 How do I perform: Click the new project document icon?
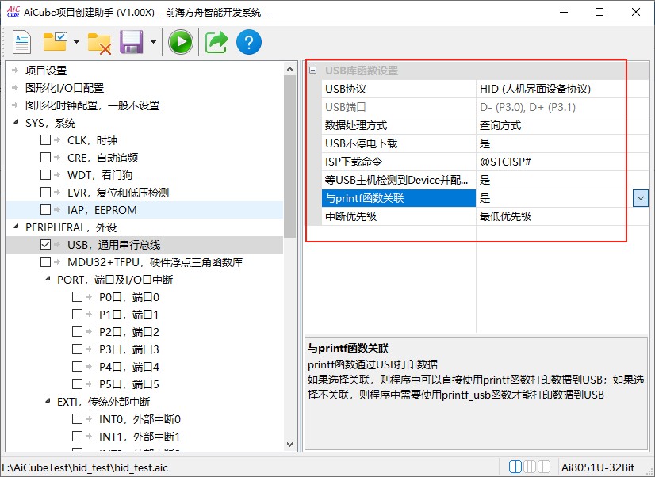(x=21, y=42)
